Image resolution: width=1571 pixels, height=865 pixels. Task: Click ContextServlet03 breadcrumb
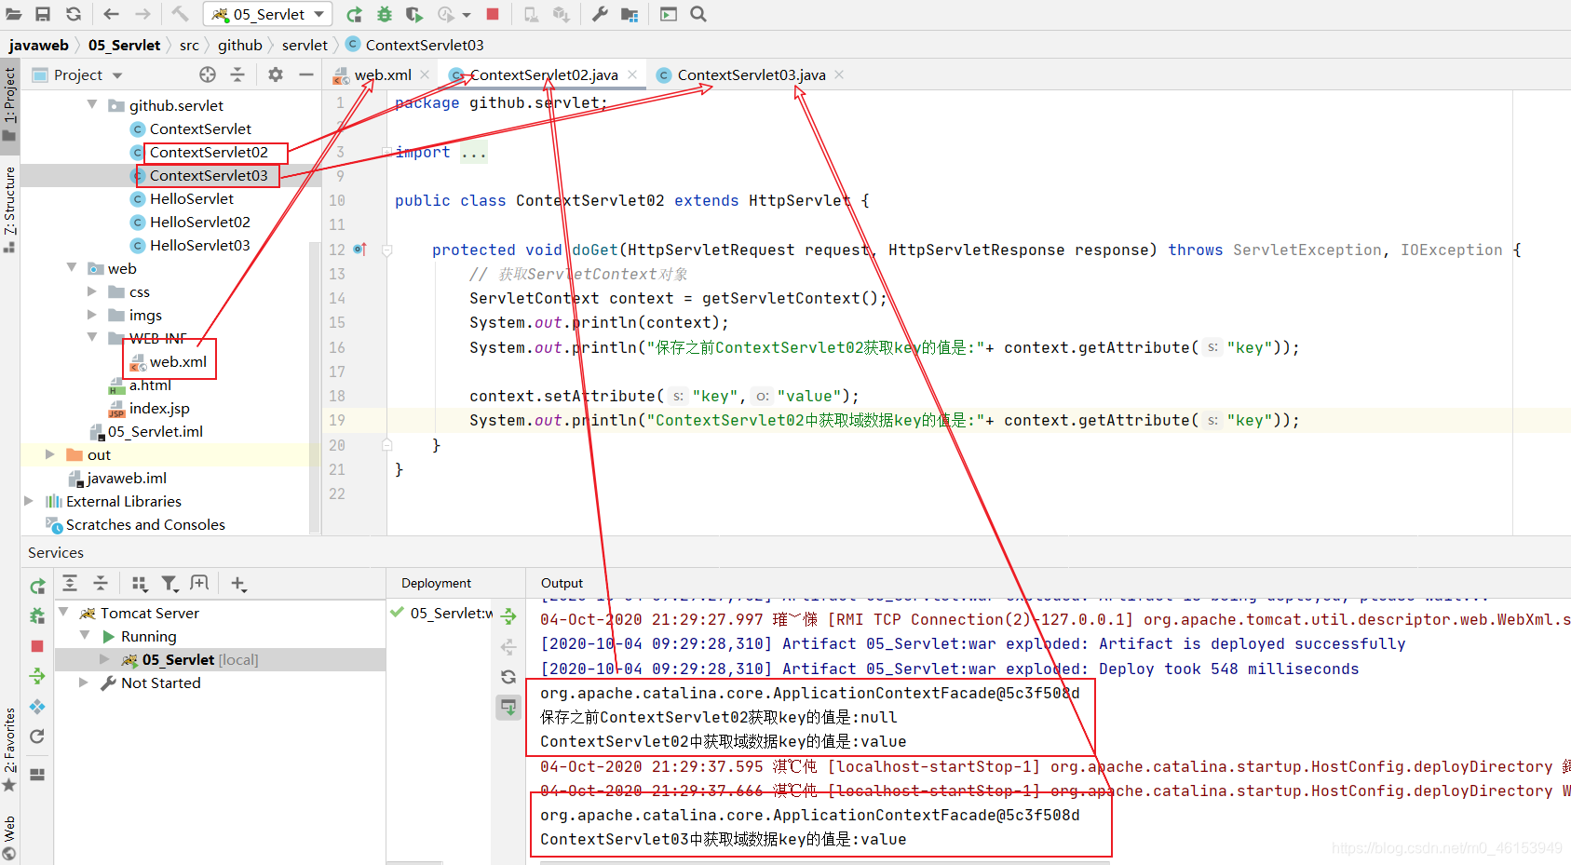(x=414, y=45)
